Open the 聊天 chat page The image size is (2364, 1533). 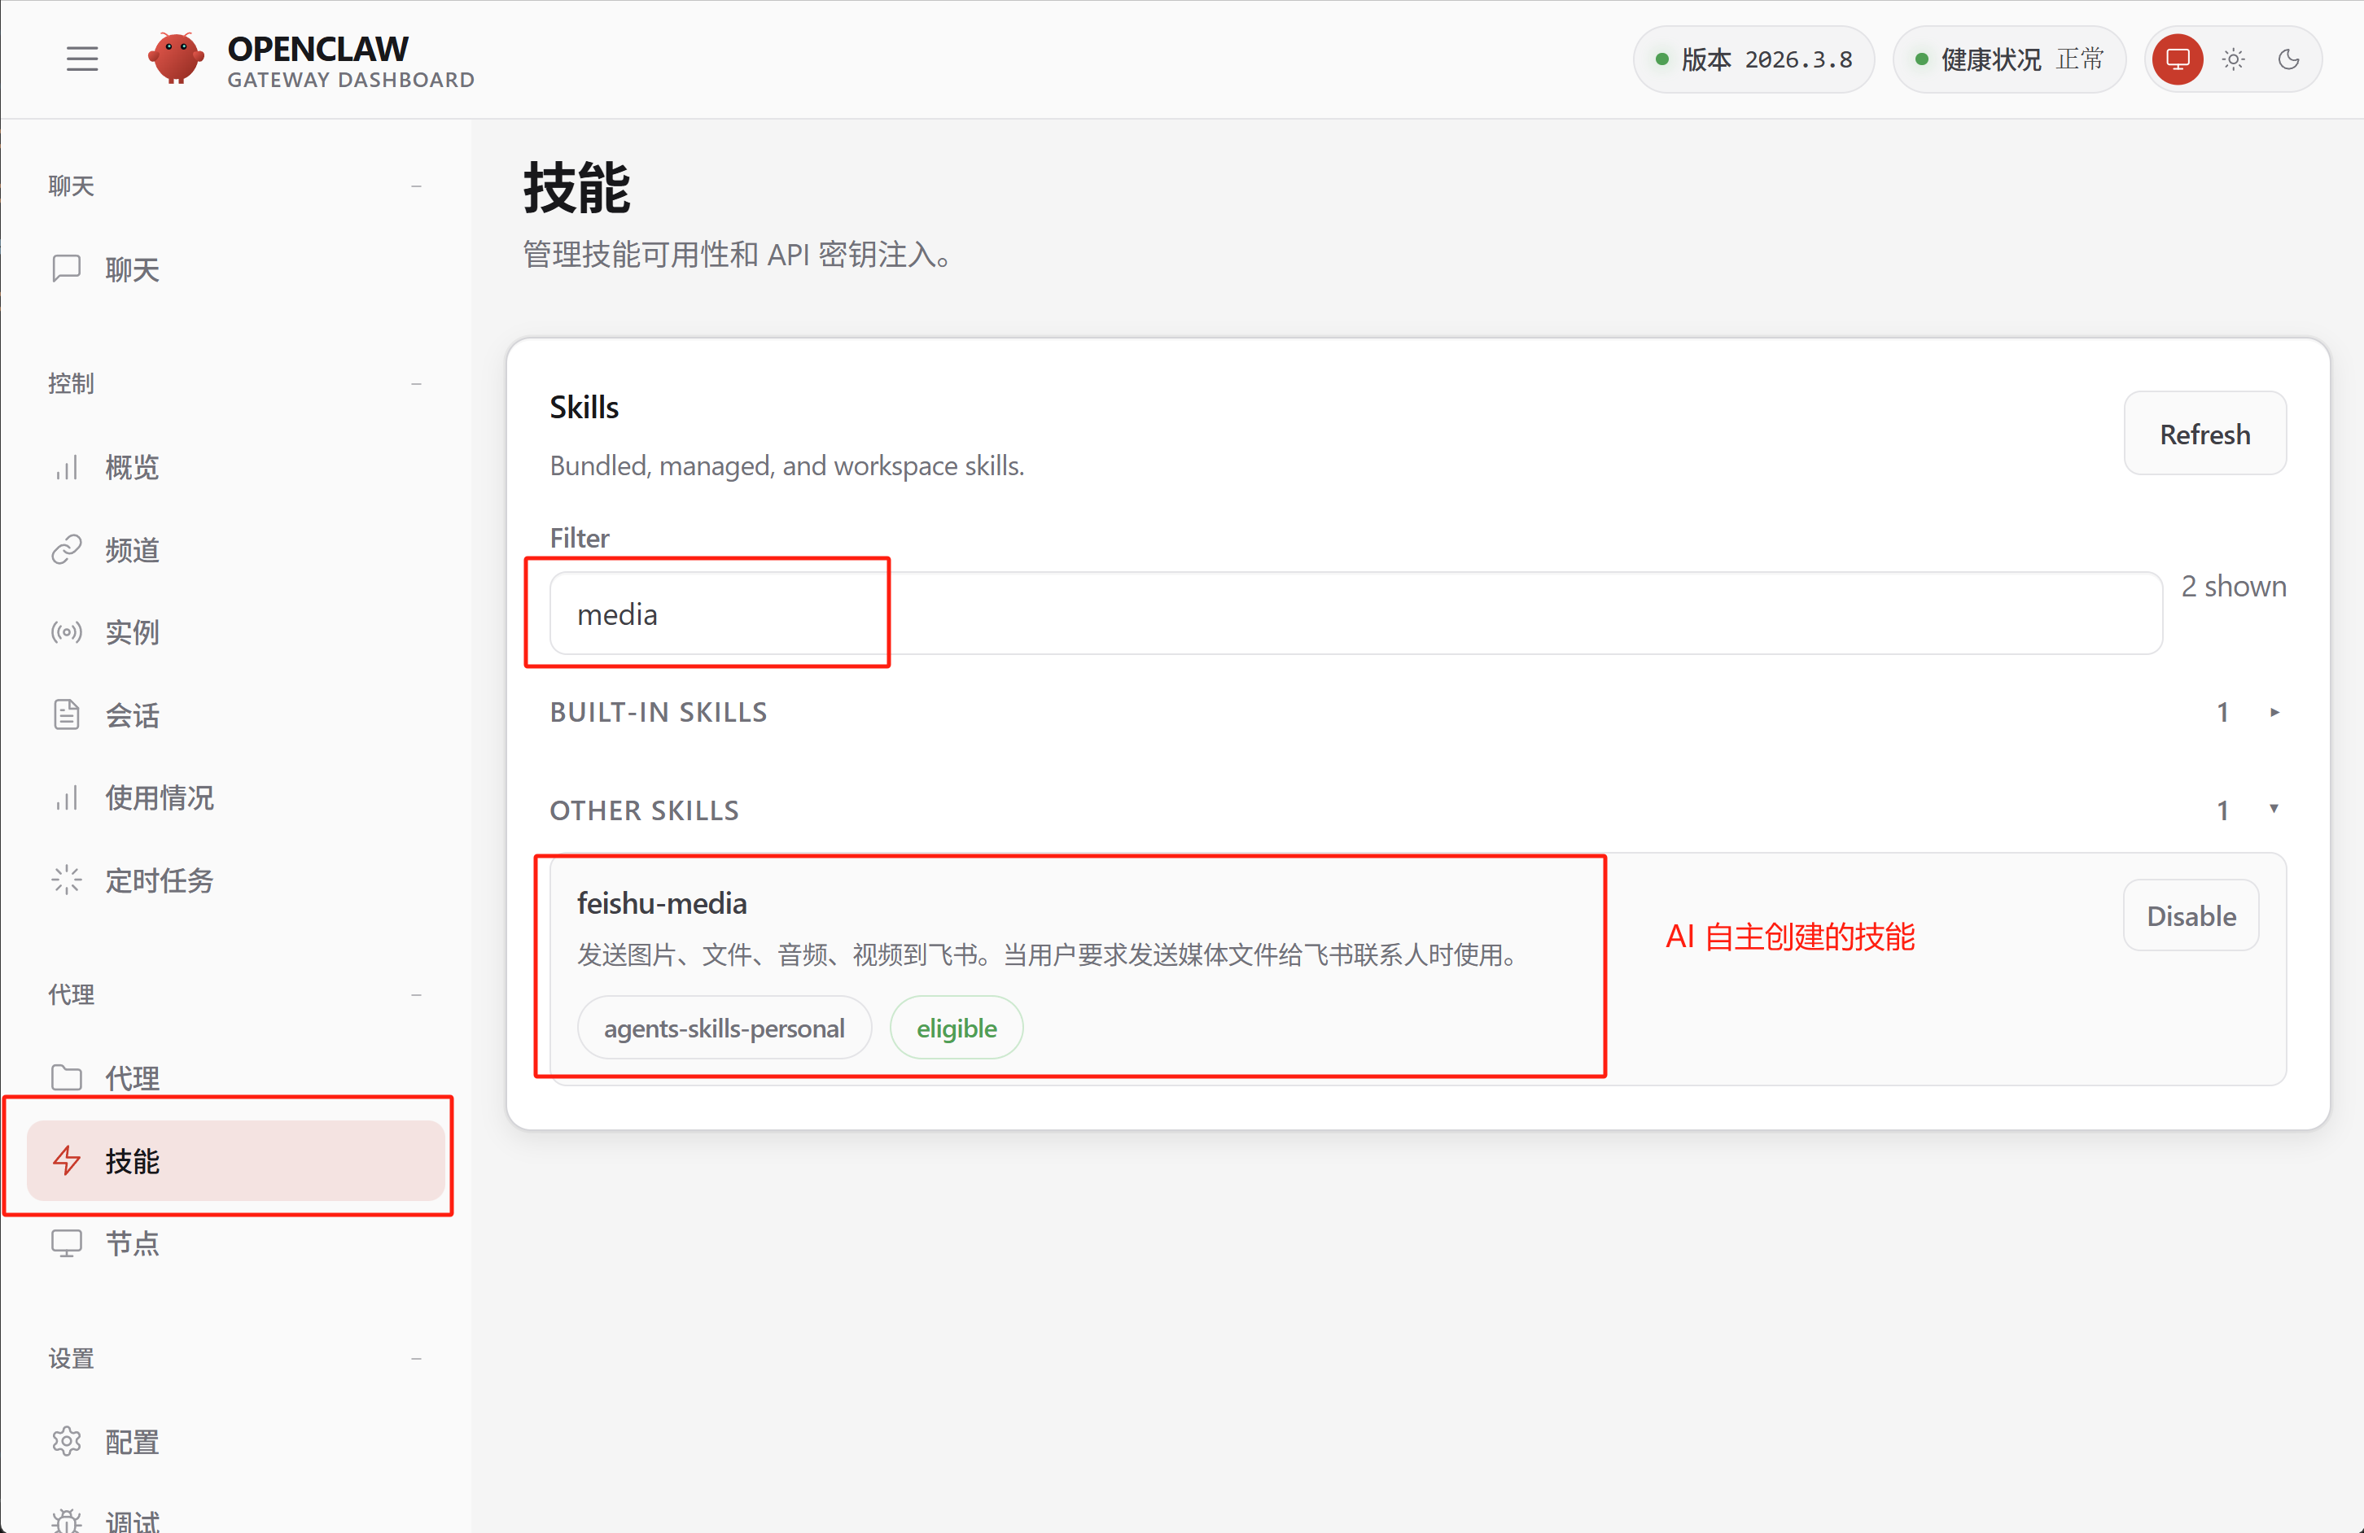[131, 269]
